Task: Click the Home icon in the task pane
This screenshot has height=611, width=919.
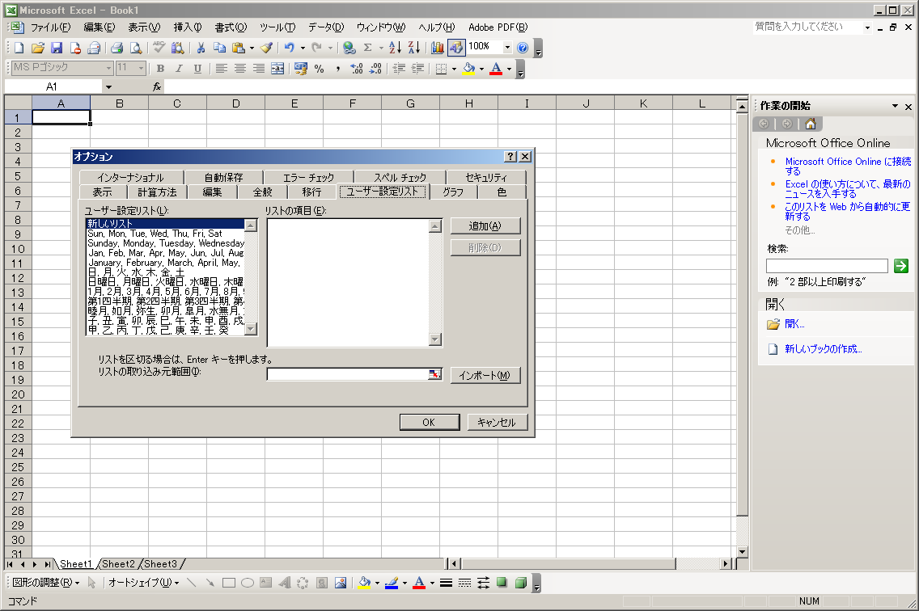Action: tap(810, 124)
